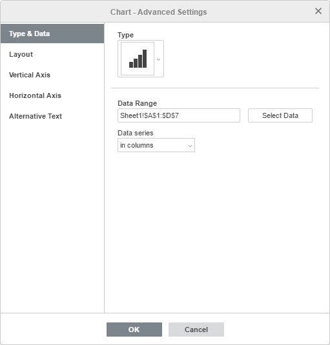Select the Type & Data tab

click(x=52, y=34)
